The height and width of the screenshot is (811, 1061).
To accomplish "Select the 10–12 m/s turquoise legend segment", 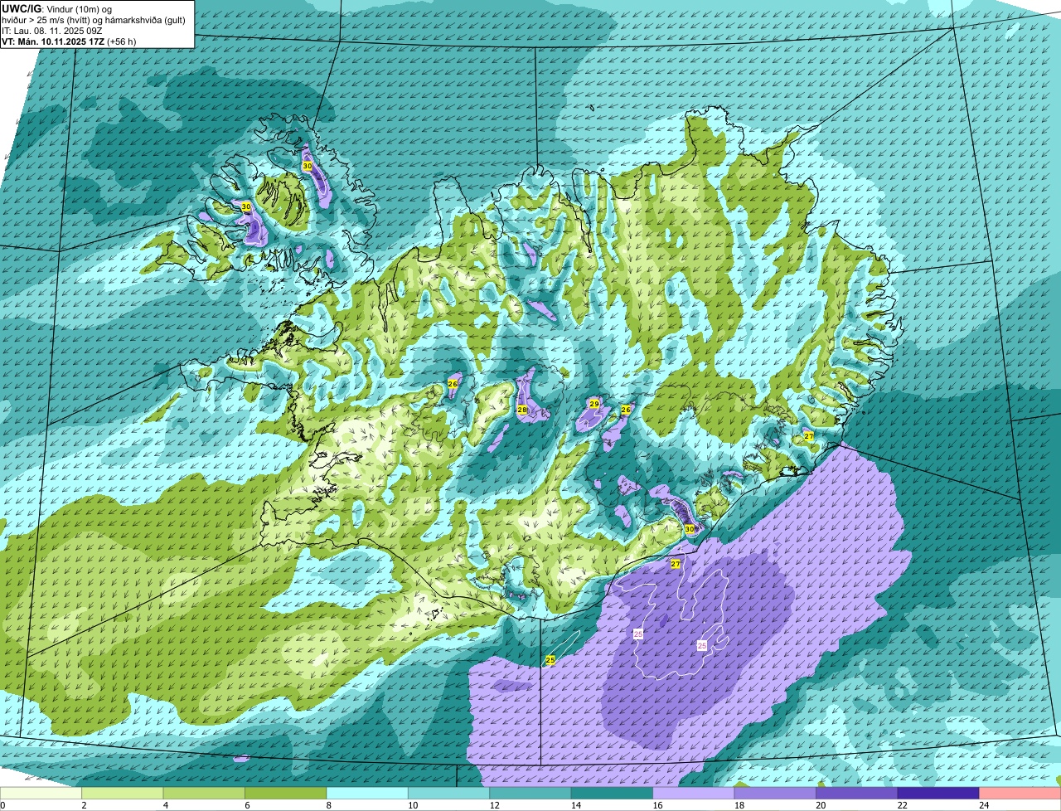I will pyautogui.click(x=449, y=793).
